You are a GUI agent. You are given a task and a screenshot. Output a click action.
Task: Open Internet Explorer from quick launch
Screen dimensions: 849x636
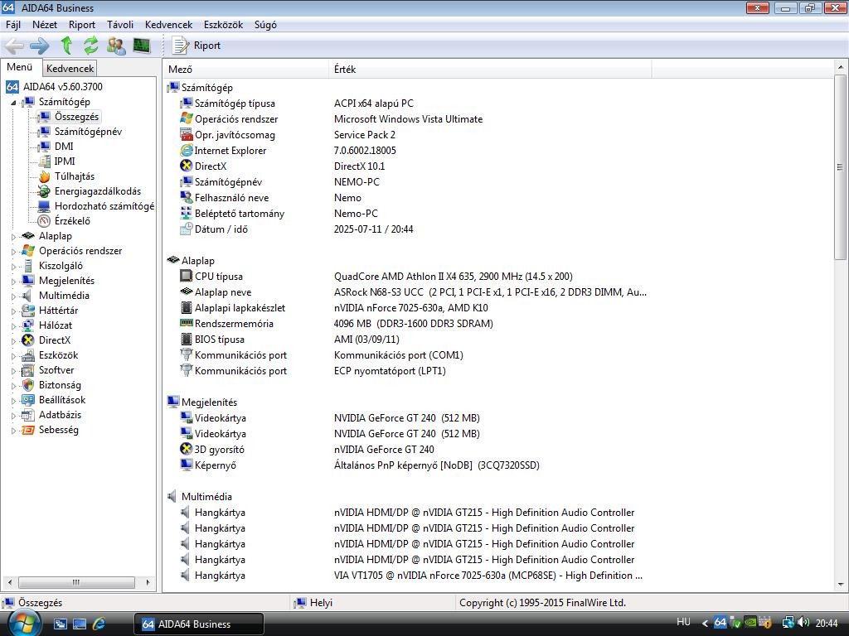point(99,624)
